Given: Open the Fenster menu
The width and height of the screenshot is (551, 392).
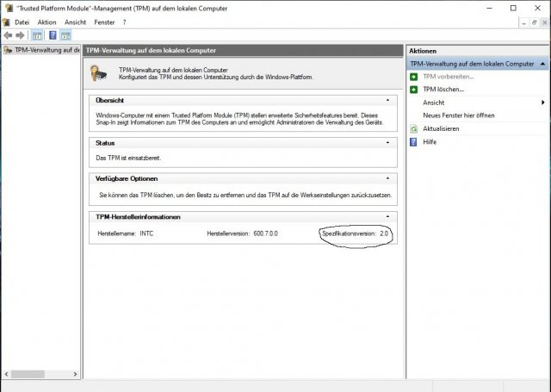Looking at the screenshot, I should click(104, 22).
